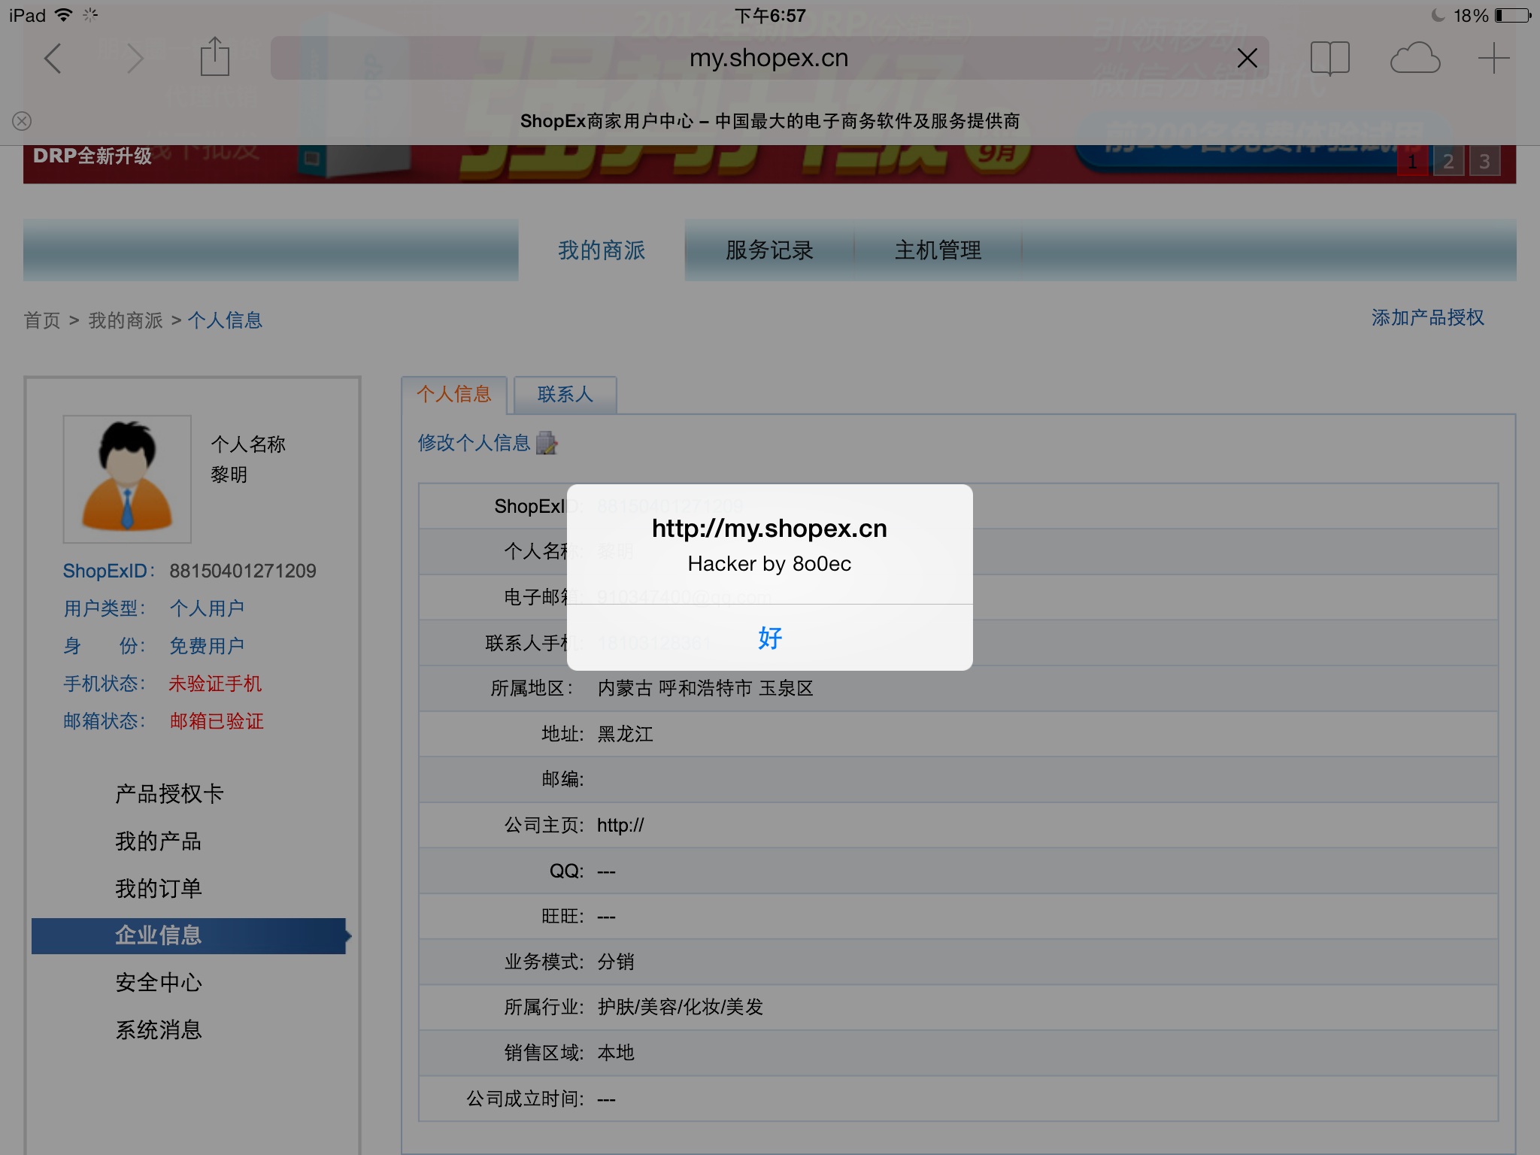Tap the Wi-Fi icon in status bar
Screen dimensions: 1540x1155
point(64,14)
